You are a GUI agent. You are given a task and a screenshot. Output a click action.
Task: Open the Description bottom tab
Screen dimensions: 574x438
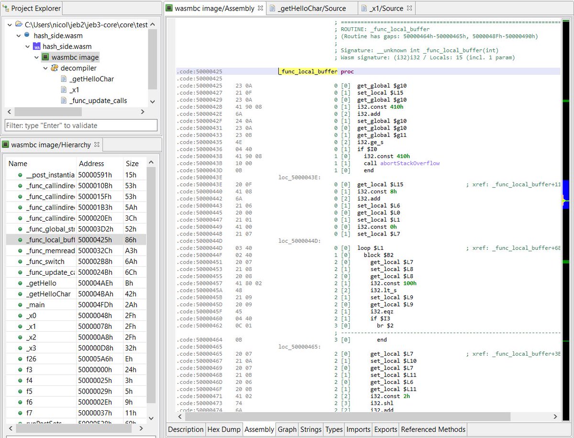click(x=186, y=429)
